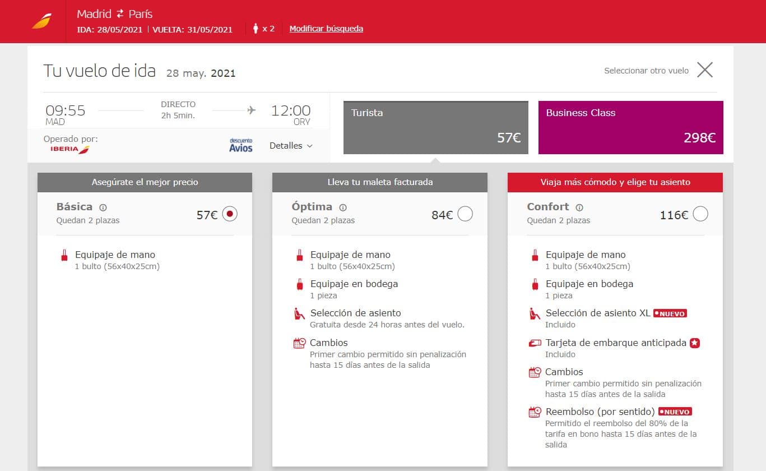Click the Avios discount logo
766x471 pixels.
241,145
